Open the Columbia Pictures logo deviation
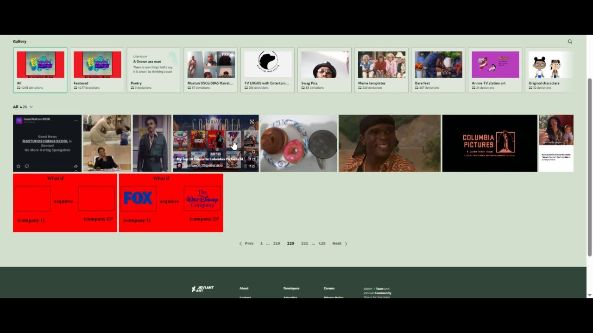This screenshot has height=333, width=593. pyautogui.click(x=490, y=143)
